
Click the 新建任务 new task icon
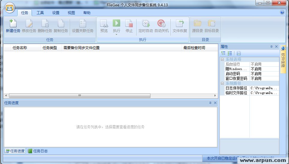[13, 24]
